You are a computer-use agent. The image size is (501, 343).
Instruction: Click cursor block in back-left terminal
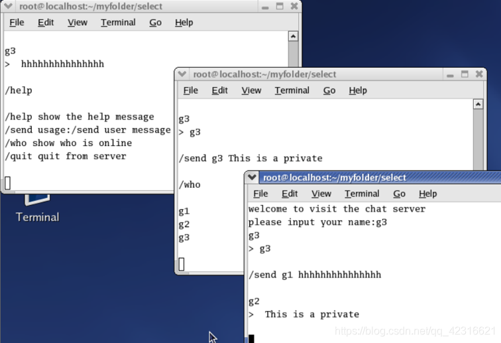point(8,183)
